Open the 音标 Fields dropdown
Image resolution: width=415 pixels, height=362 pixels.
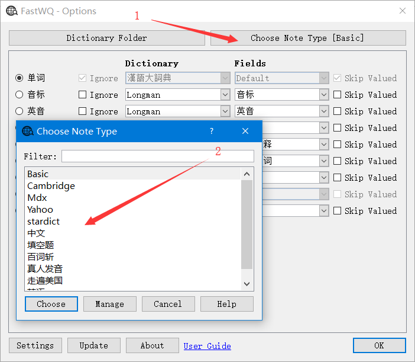(323, 95)
